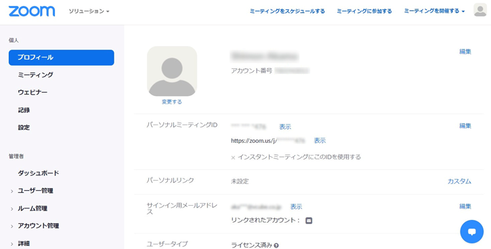Open the chat help bubble icon
Viewport: 491px width, 249px height.
[x=471, y=231]
